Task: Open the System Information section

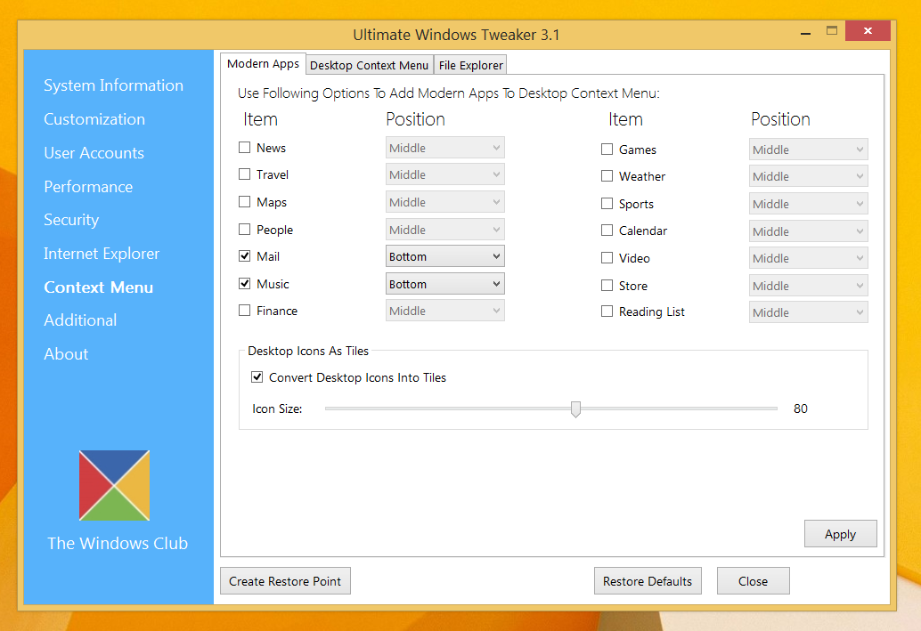Action: click(x=113, y=85)
